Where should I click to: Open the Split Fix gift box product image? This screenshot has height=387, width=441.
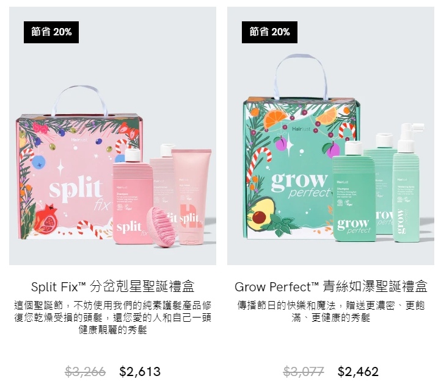coord(112,136)
